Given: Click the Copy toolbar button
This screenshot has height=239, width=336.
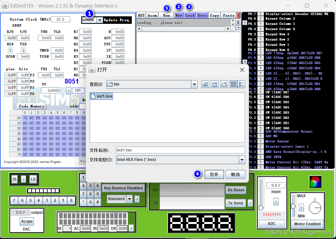Looking at the screenshot, I should tap(215, 15).
